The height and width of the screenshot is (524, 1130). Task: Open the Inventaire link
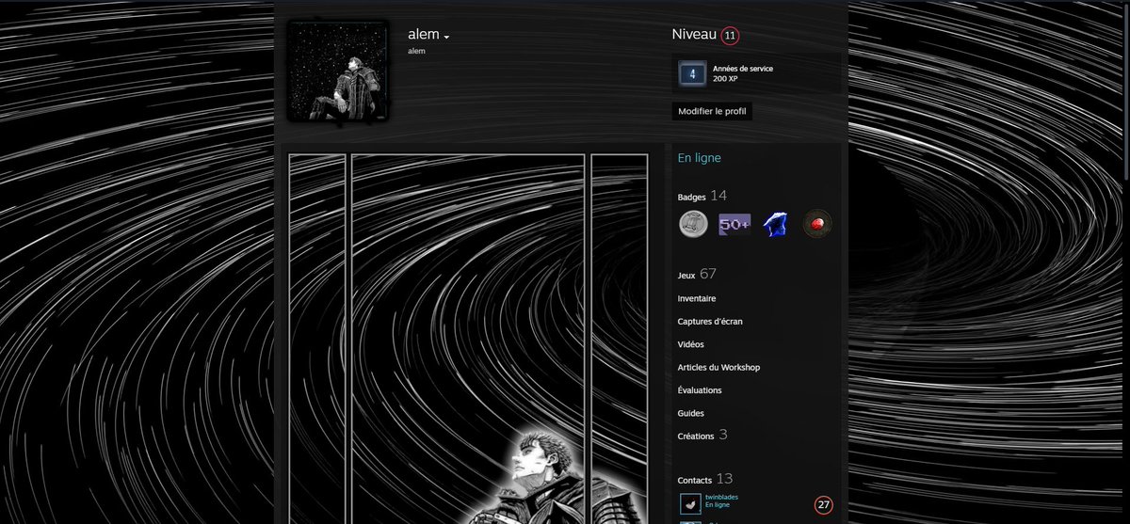click(x=696, y=298)
